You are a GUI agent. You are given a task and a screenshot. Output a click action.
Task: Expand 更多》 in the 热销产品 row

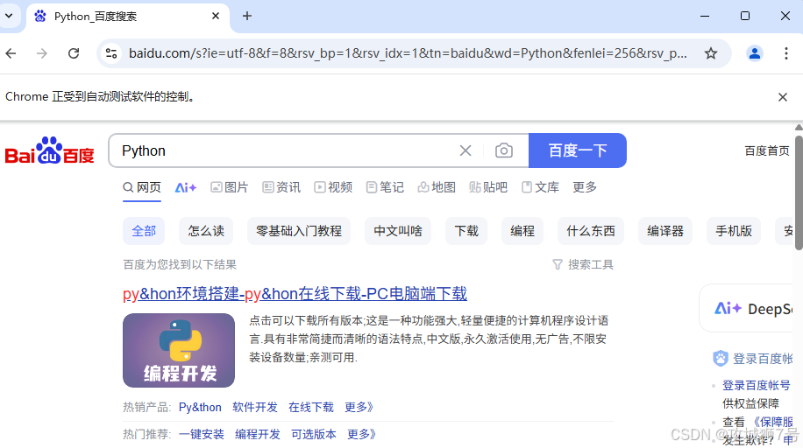click(359, 407)
